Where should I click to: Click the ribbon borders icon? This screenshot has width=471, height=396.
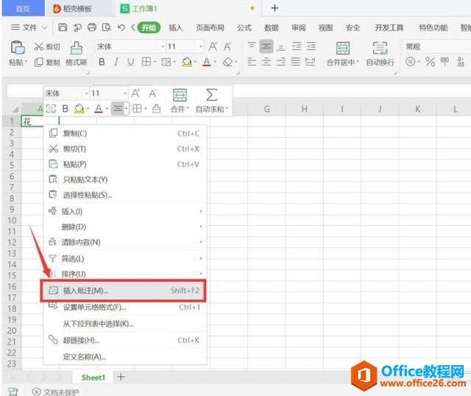point(146,62)
